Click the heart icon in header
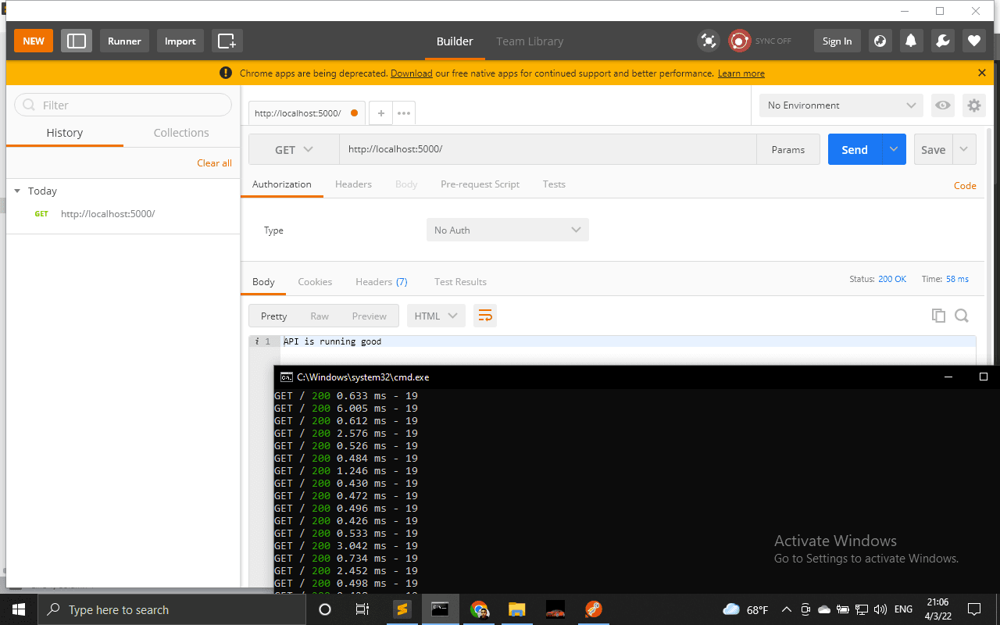Screen dimensions: 1000x625 [x=973, y=41]
